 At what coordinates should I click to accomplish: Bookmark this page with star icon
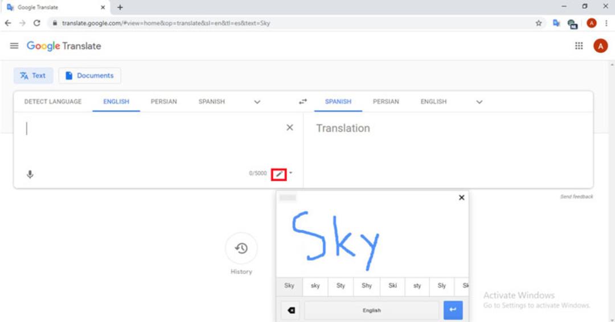(x=539, y=23)
